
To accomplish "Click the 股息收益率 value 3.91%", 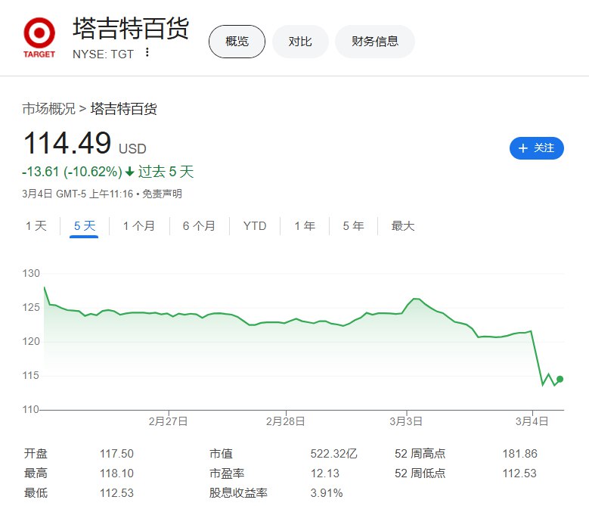I will (x=327, y=492).
